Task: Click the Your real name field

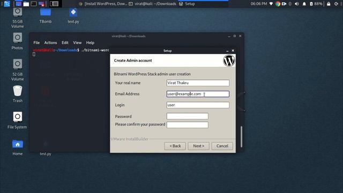Action: [x=198, y=83]
